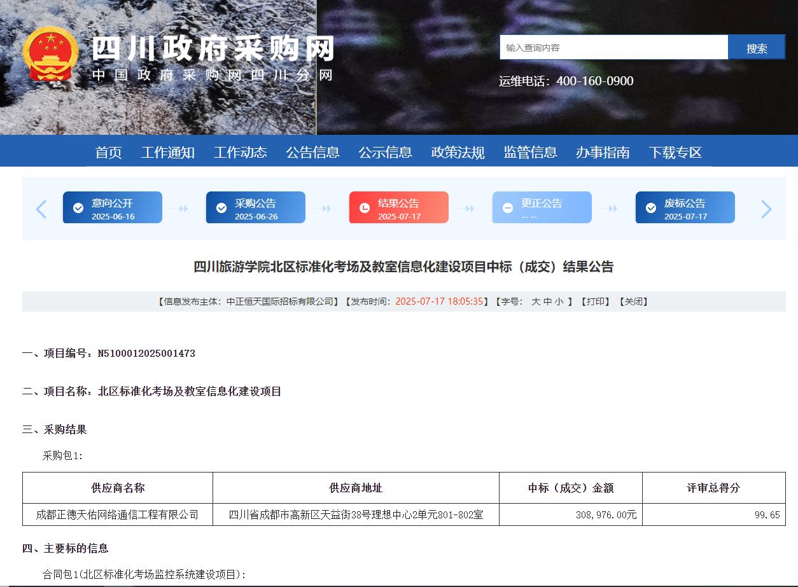Focus the 输入查询内容 search field
The image size is (798, 587).
click(614, 48)
